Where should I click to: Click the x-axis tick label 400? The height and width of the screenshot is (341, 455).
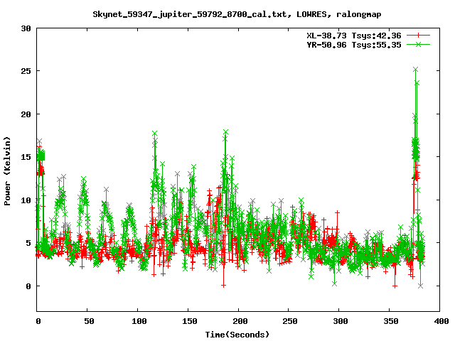click(441, 321)
